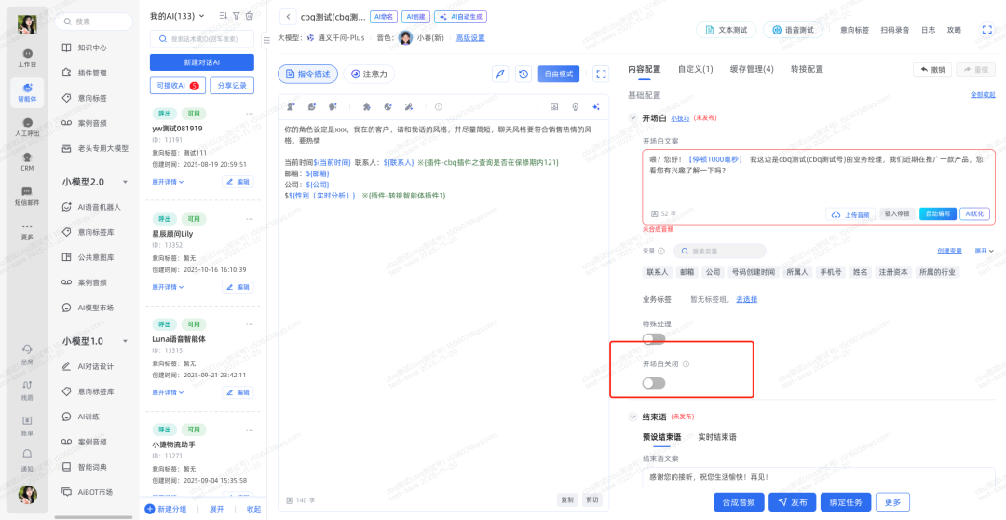Click the 搜索变量 search field
This screenshot has height=520, width=1006.
tap(719, 251)
